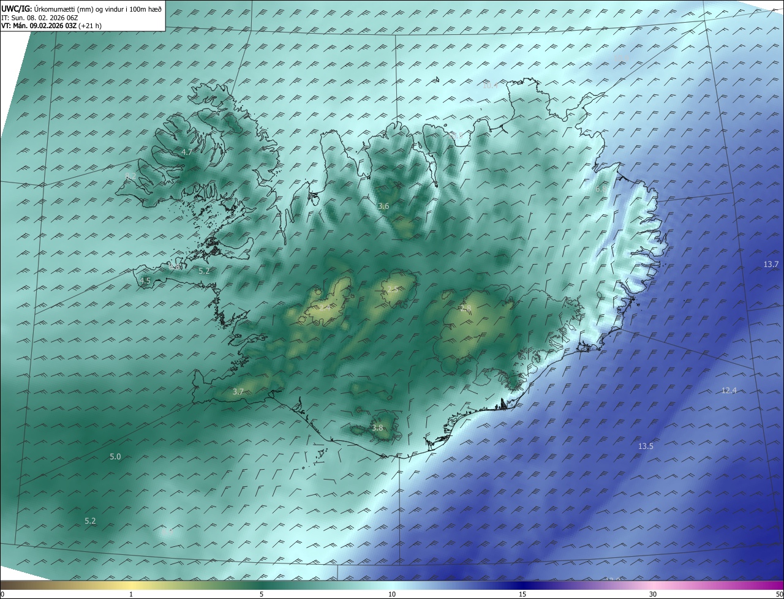Click the 4.5 value on Snæfellsnes peninsula
The height and width of the screenshot is (599, 784).
click(145, 281)
